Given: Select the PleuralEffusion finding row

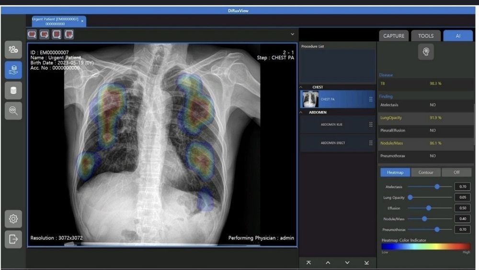Looking at the screenshot, I should tap(426, 130).
